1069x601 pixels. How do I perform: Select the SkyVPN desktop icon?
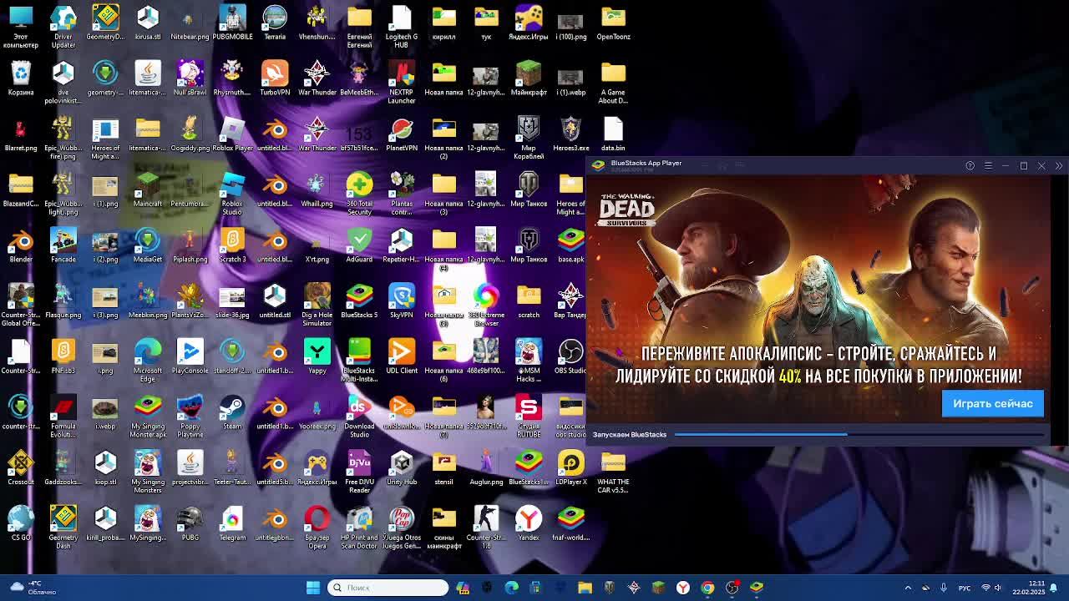pos(402,301)
